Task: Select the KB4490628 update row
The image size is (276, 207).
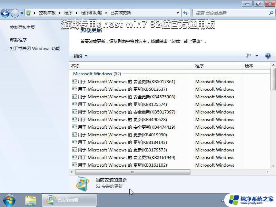Action: click(x=119, y=119)
